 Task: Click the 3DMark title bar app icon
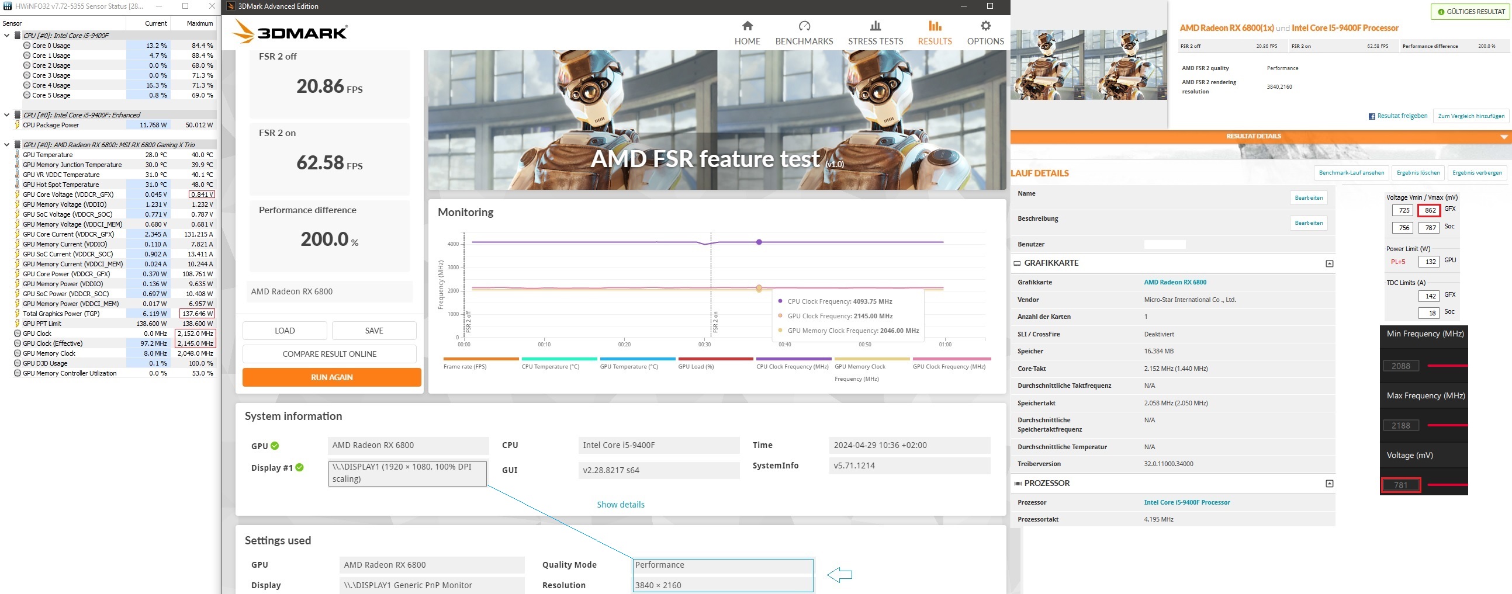[x=231, y=6]
